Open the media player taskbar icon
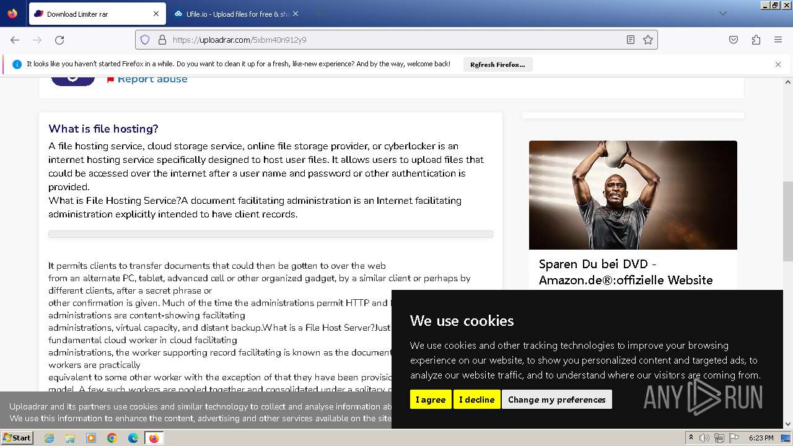Screen dimensions: 793x446 point(90,438)
